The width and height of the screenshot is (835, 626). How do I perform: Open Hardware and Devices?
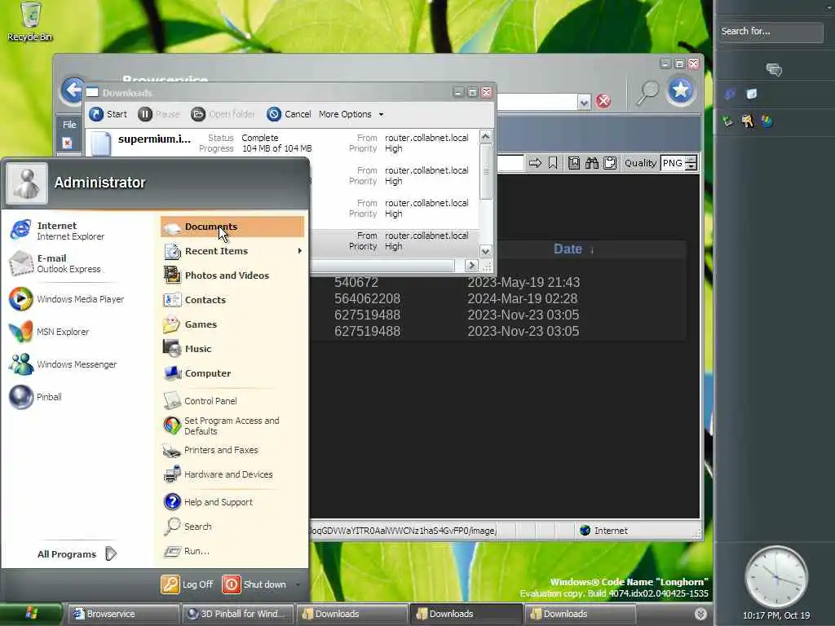pyautogui.click(x=232, y=475)
